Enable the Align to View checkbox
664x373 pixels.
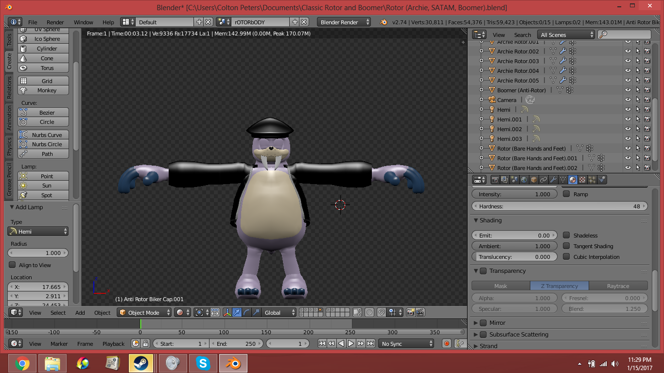click(13, 265)
